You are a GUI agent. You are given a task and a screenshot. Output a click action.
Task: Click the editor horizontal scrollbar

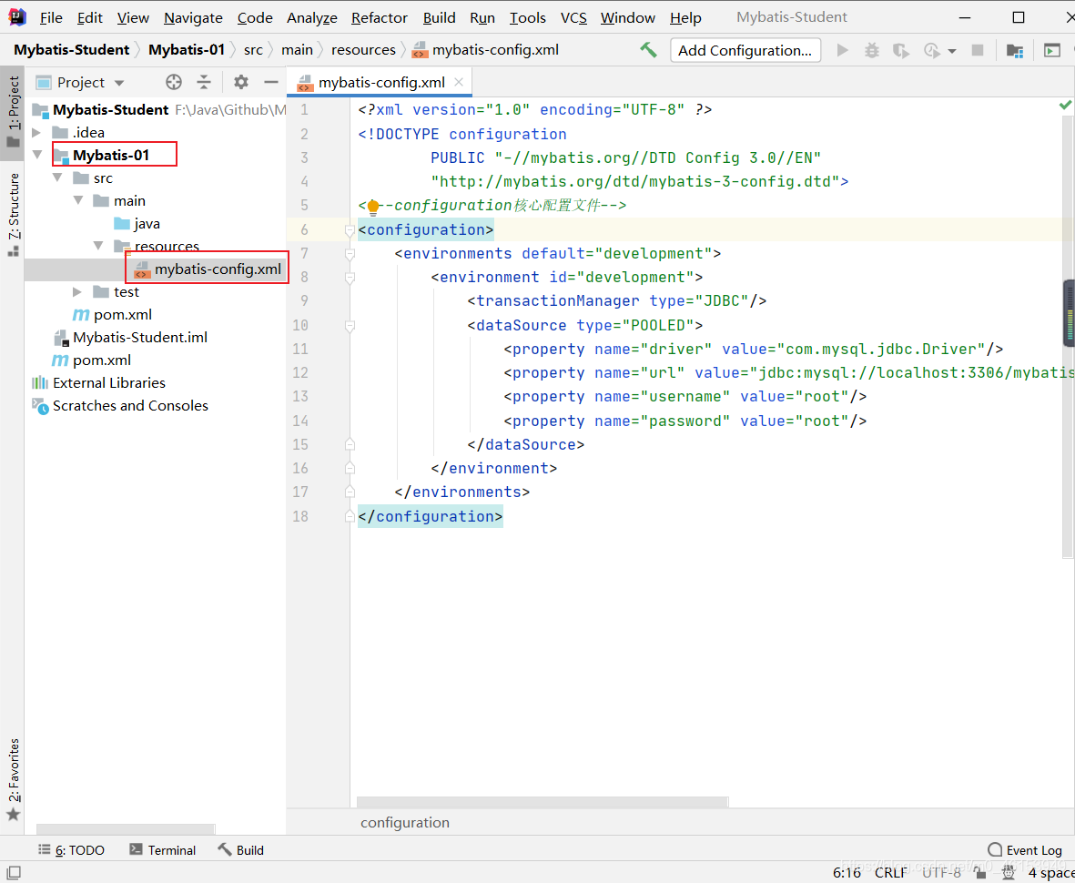(x=542, y=802)
